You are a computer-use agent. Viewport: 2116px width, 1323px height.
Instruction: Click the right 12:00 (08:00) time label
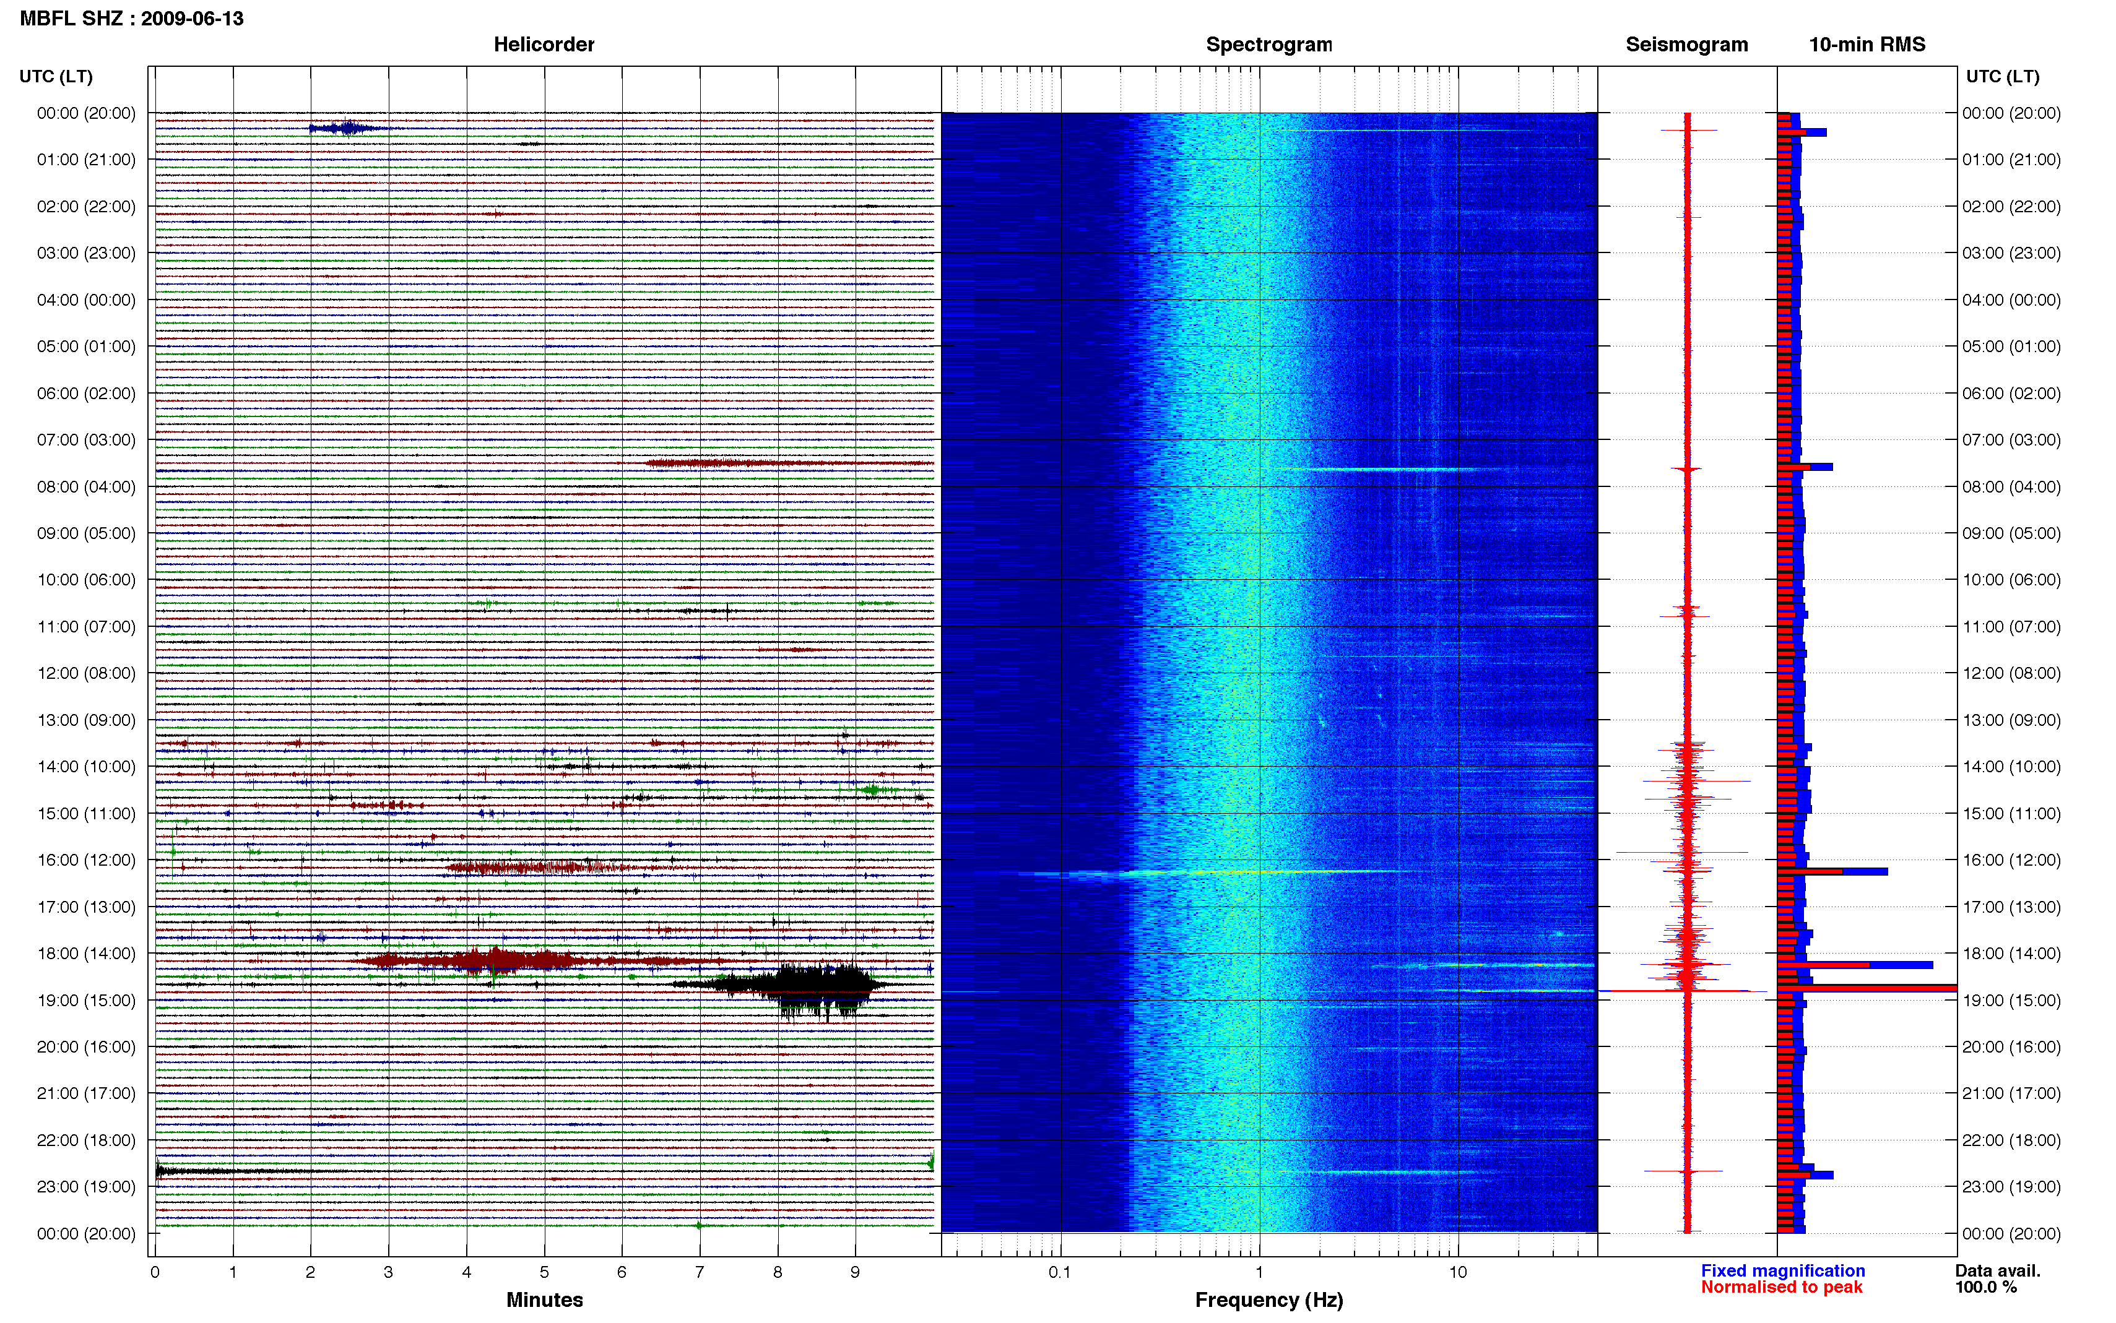tap(2011, 673)
